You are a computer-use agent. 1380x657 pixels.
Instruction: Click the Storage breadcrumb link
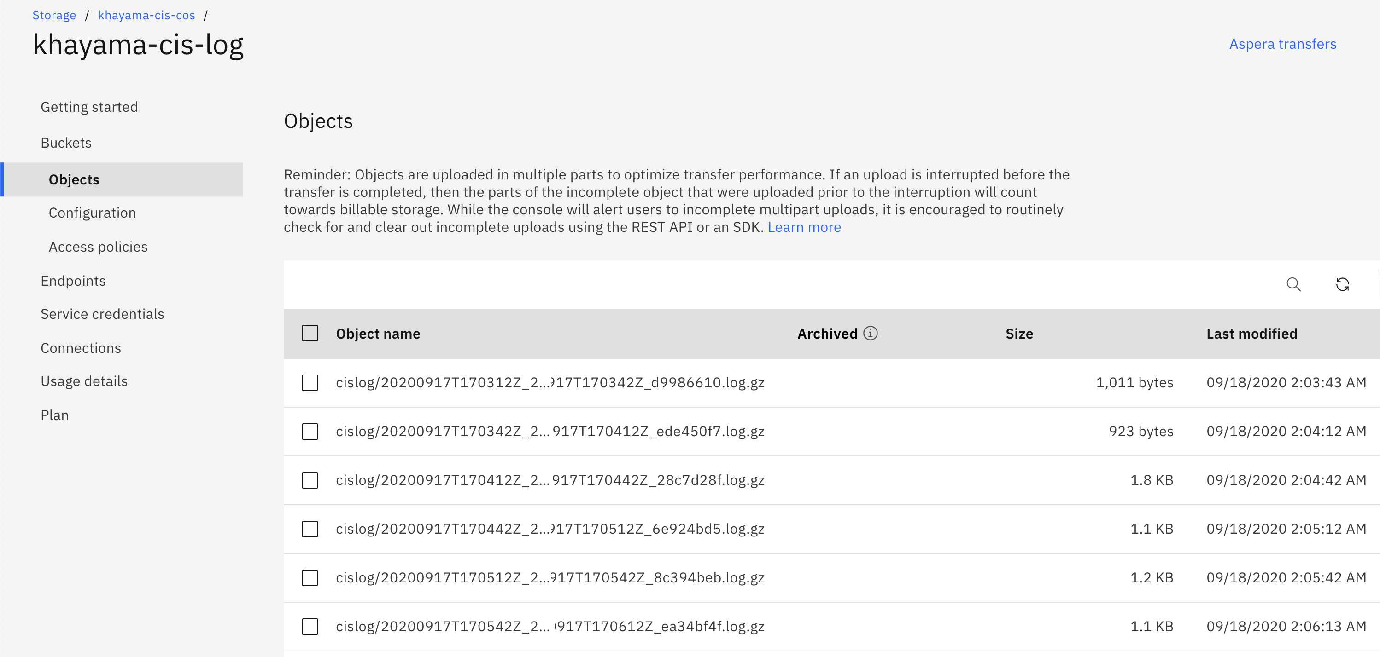(54, 15)
